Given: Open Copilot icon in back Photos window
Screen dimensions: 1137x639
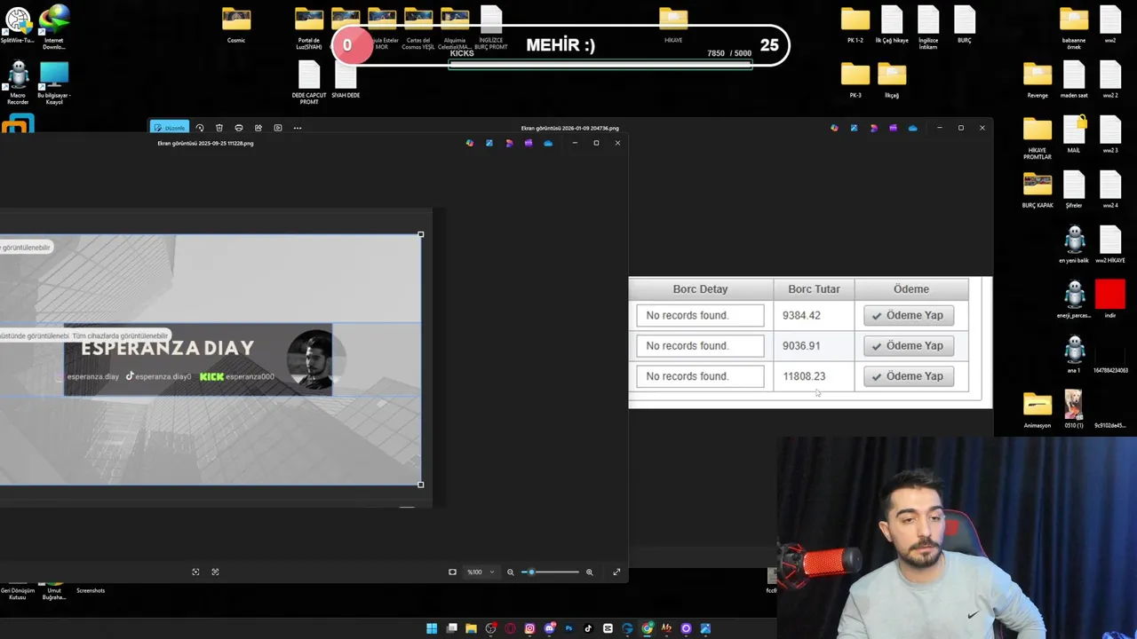Looking at the screenshot, I should [834, 128].
